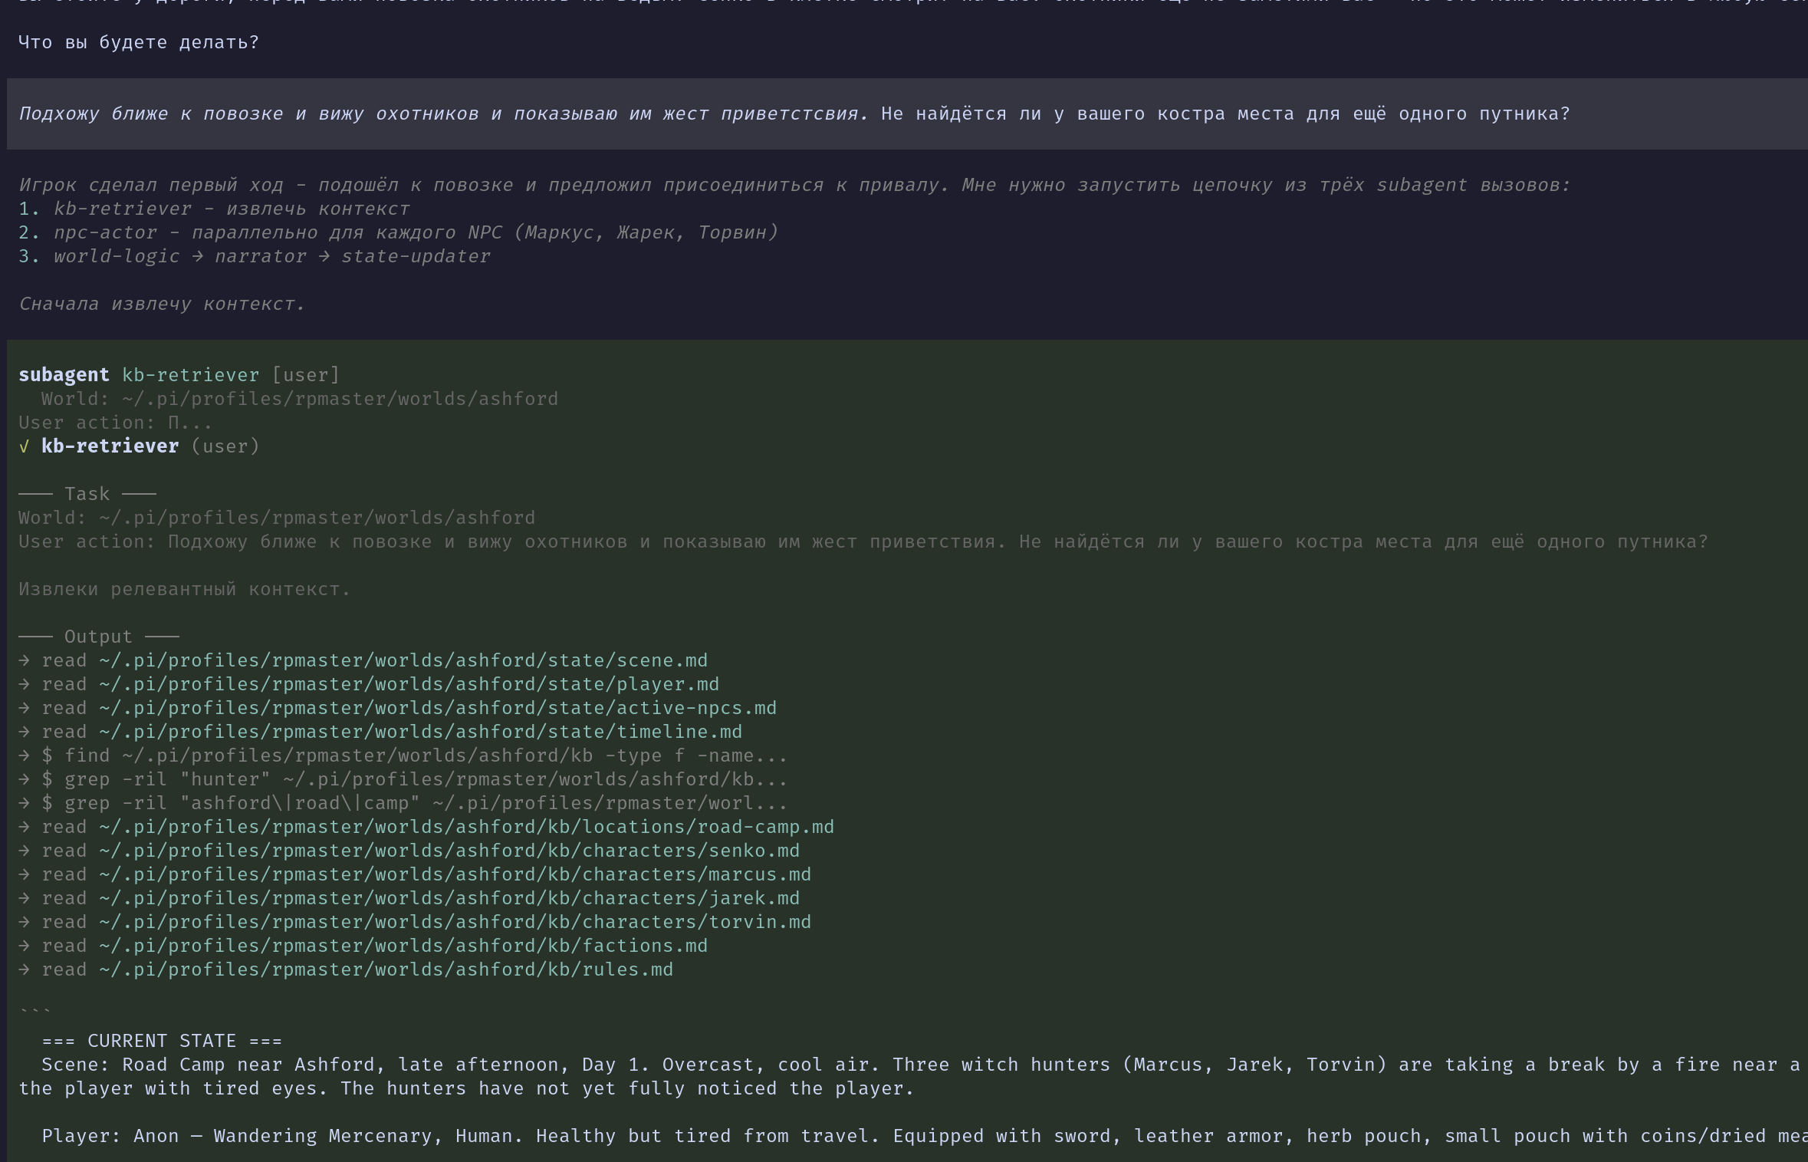Expand the truncated "User action: П..." line

pyautogui.click(x=115, y=423)
